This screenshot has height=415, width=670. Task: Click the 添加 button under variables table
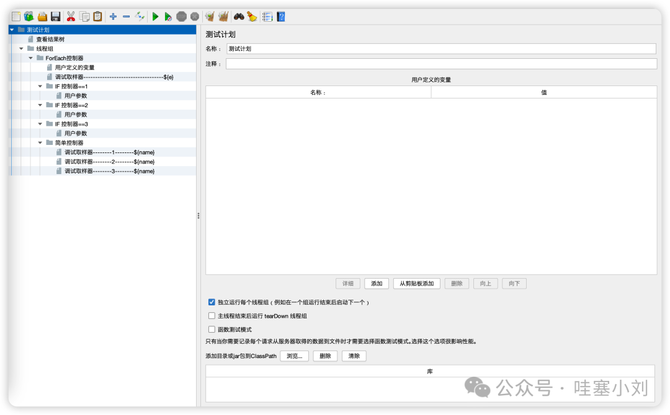[x=377, y=284]
